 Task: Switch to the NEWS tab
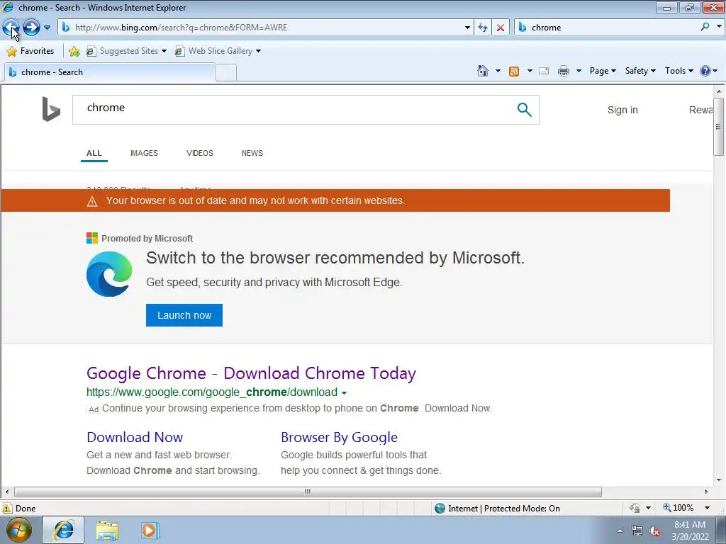pyautogui.click(x=252, y=153)
